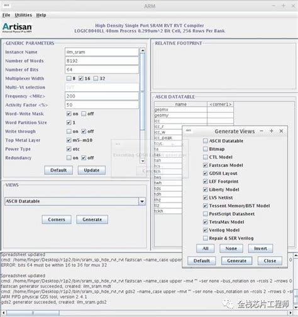The height and width of the screenshot is (317, 298).
Task: Click log horizontal scrollbar right arrow
Action: [x=290, y=313]
